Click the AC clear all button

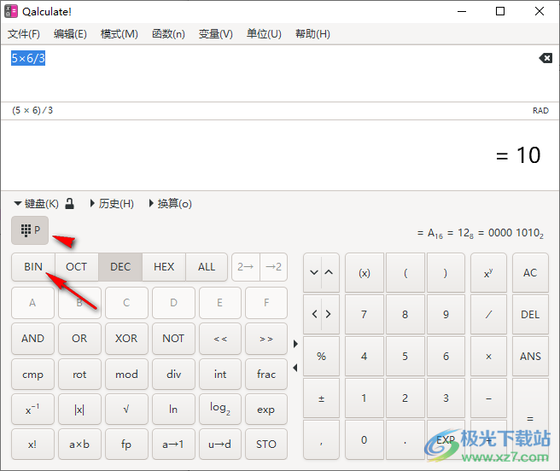[530, 273]
